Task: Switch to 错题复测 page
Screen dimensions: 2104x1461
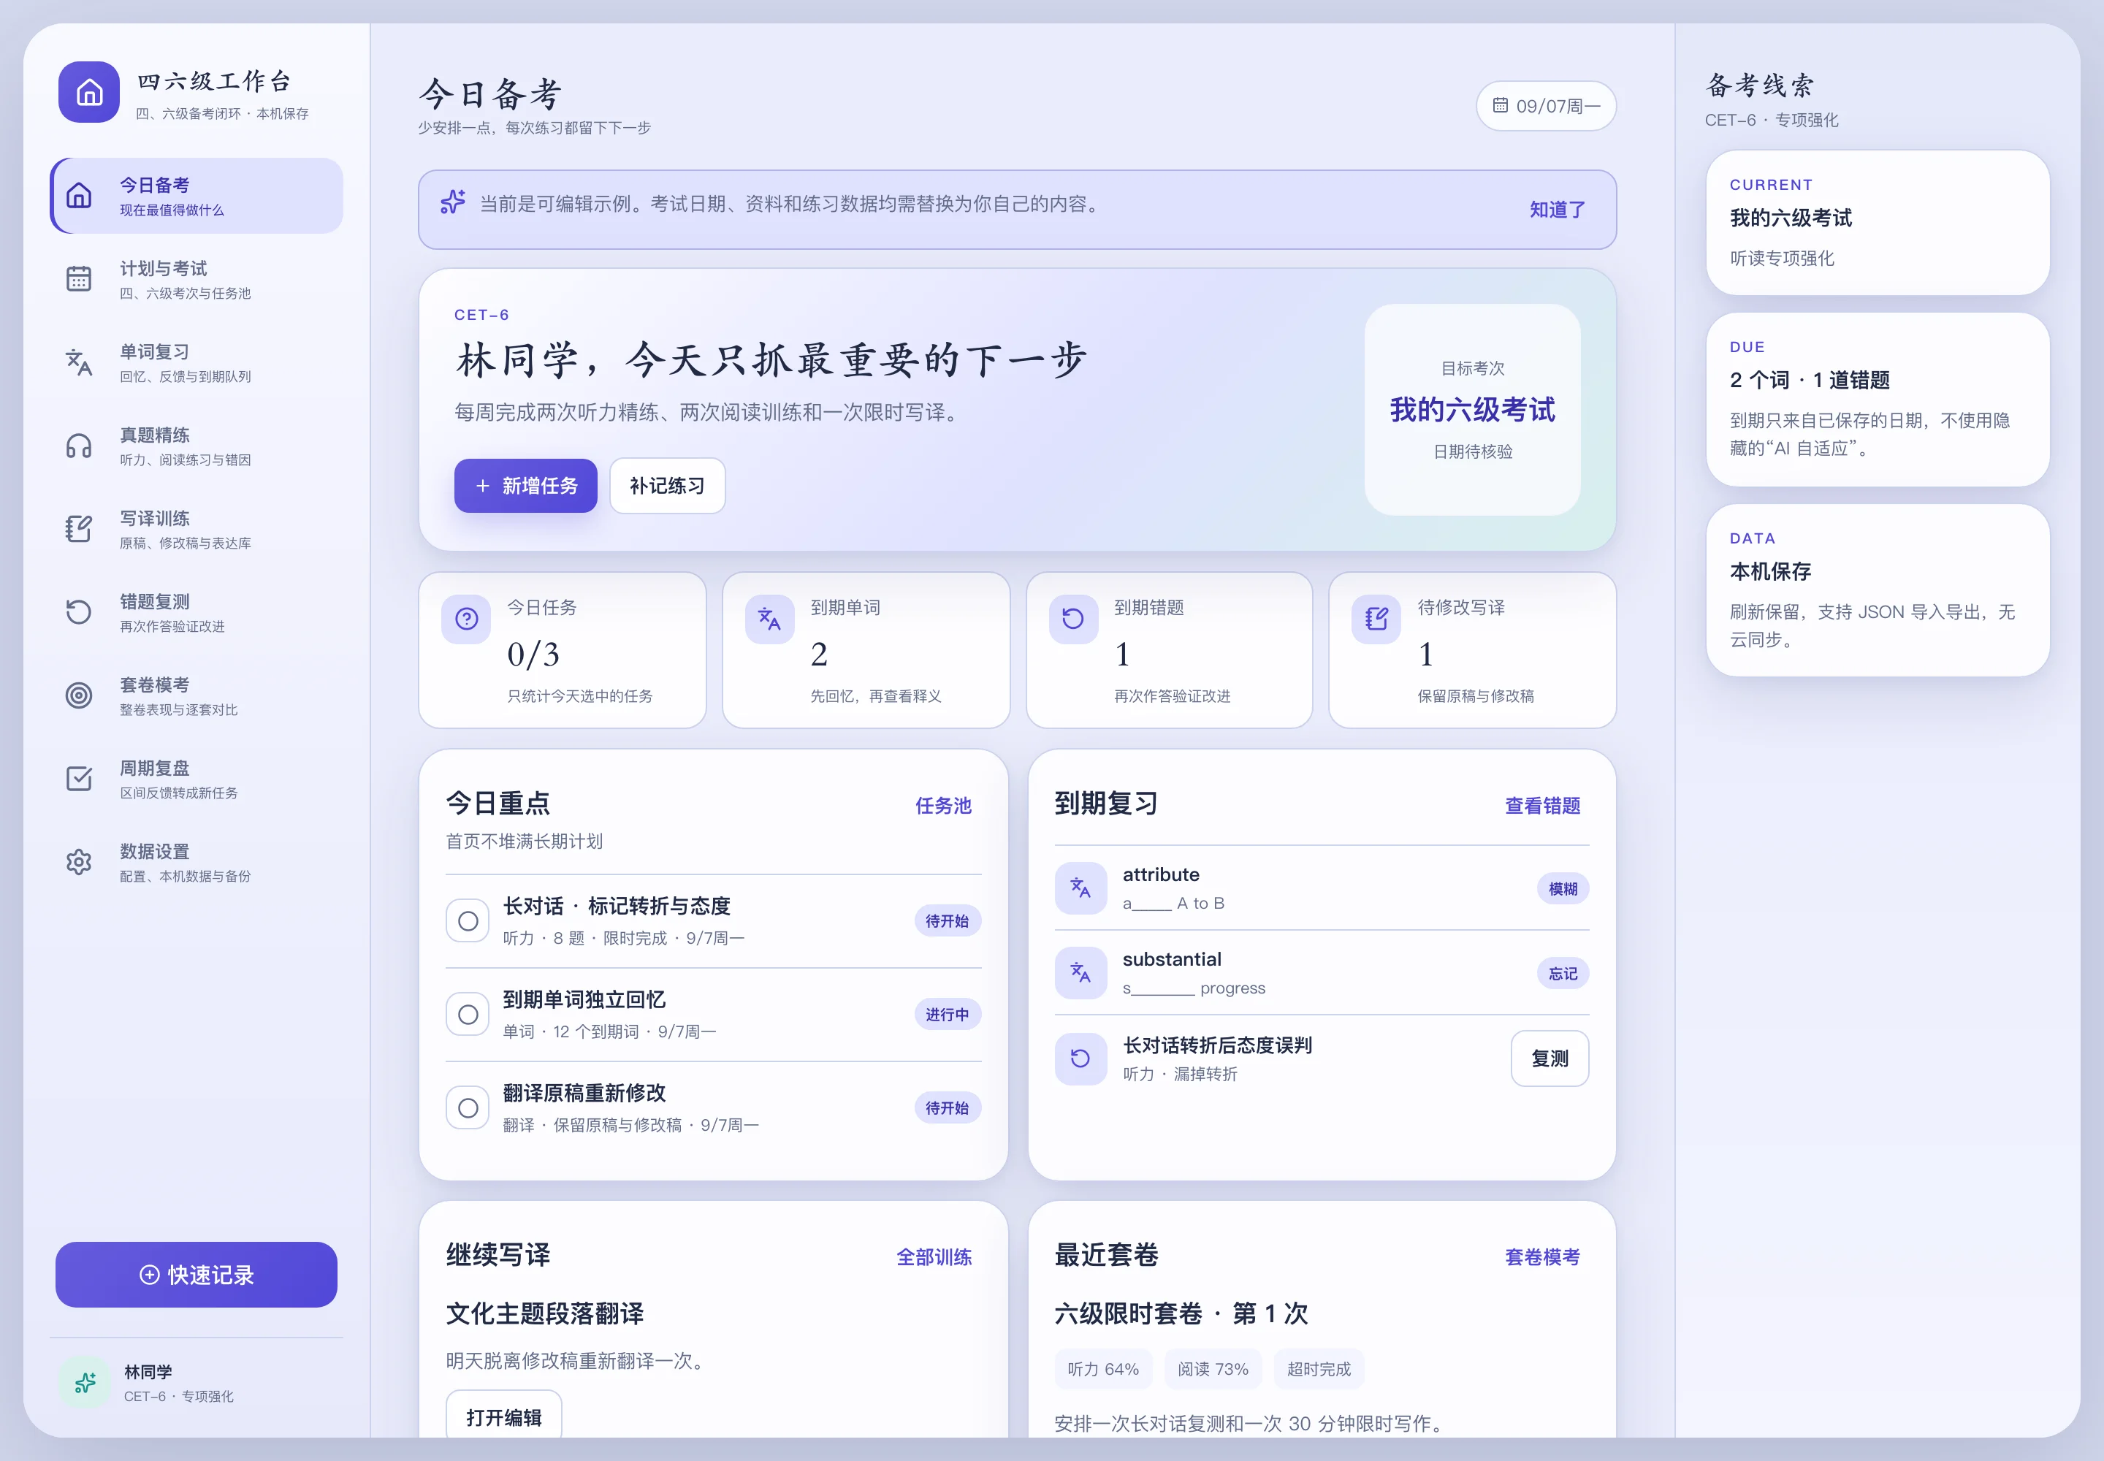Action: click(197, 612)
